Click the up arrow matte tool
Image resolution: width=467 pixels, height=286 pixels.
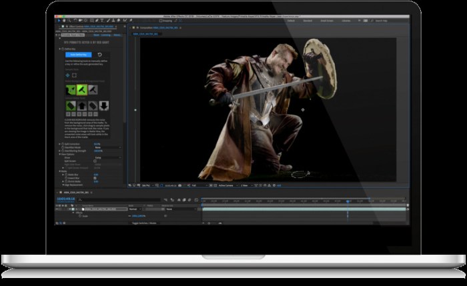point(81,105)
